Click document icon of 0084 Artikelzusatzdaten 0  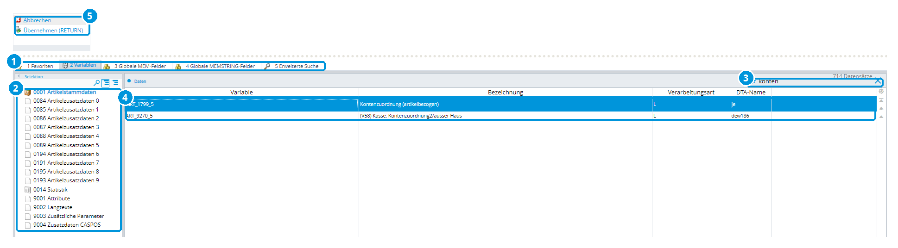(28, 101)
